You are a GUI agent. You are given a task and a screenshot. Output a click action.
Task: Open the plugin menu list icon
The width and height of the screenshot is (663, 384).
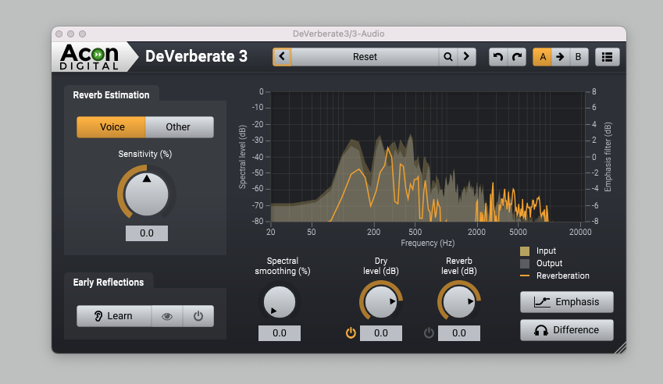pyautogui.click(x=607, y=57)
